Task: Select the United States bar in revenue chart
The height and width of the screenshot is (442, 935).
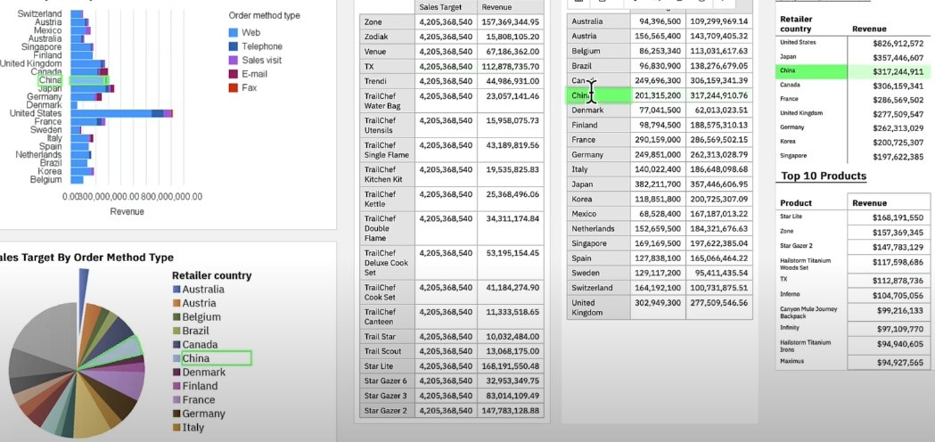Action: [121, 113]
